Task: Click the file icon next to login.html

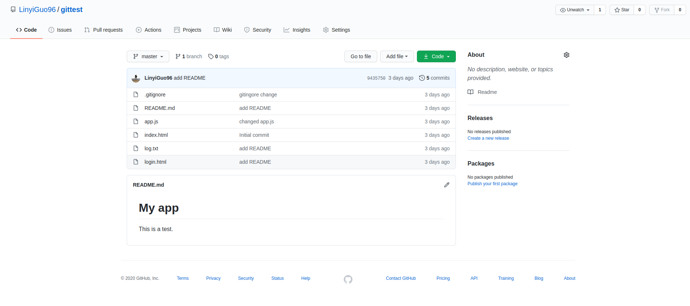Action: (136, 162)
